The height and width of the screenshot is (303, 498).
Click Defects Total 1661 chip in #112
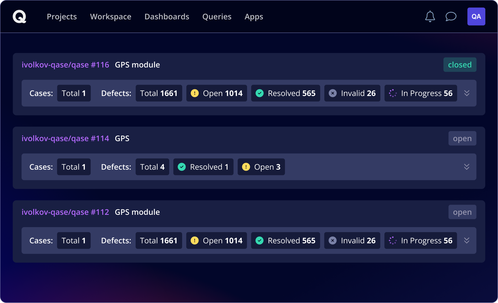[159, 240]
